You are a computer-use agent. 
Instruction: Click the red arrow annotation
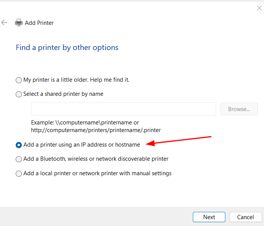pyautogui.click(x=179, y=140)
